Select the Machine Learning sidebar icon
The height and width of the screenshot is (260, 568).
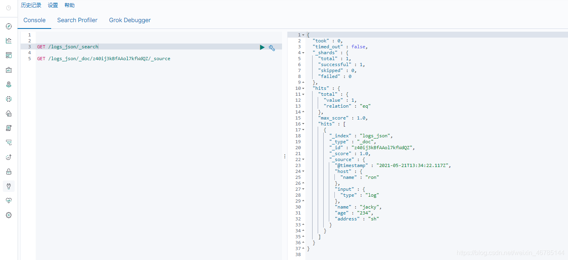(8, 99)
